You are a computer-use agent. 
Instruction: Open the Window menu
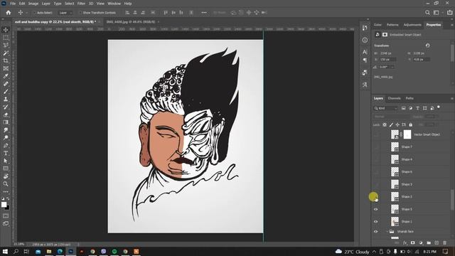[114, 4]
